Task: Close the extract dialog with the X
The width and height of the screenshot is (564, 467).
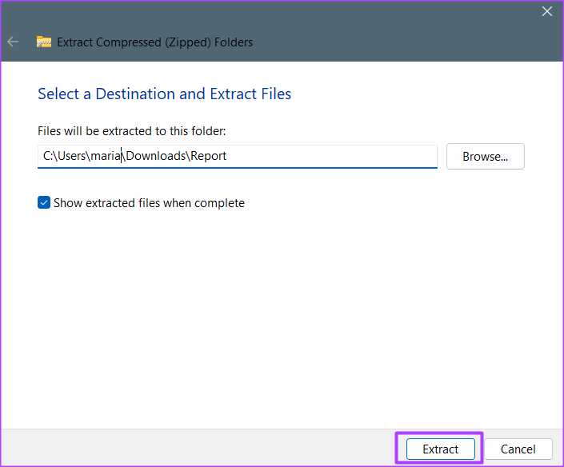Action: click(x=546, y=11)
